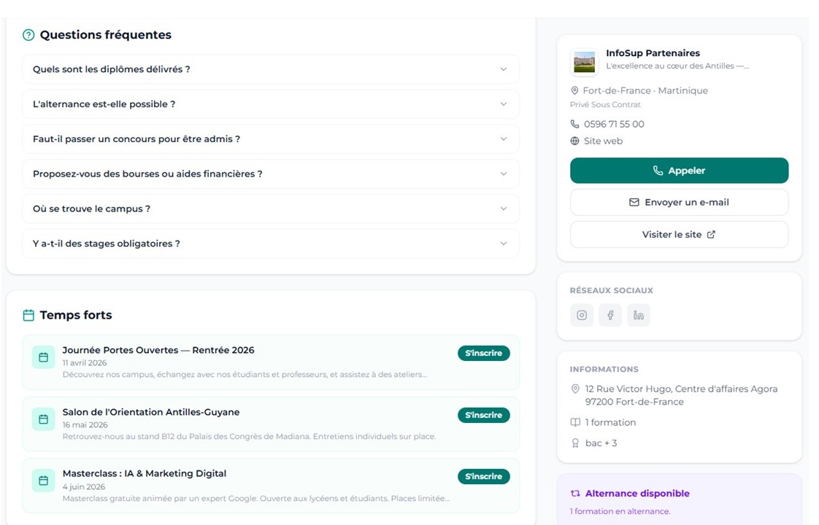The width and height of the screenshot is (819, 525).
Task: Click S'inscrire for Masterclass IA & Marketing Digital
Action: click(x=483, y=476)
